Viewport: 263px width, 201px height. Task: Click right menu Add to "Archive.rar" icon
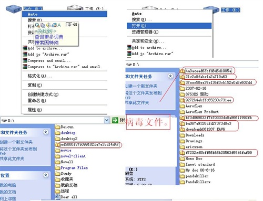click(129, 54)
